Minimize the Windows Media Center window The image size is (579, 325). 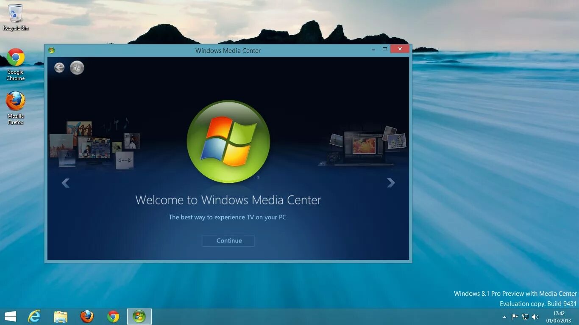373,50
